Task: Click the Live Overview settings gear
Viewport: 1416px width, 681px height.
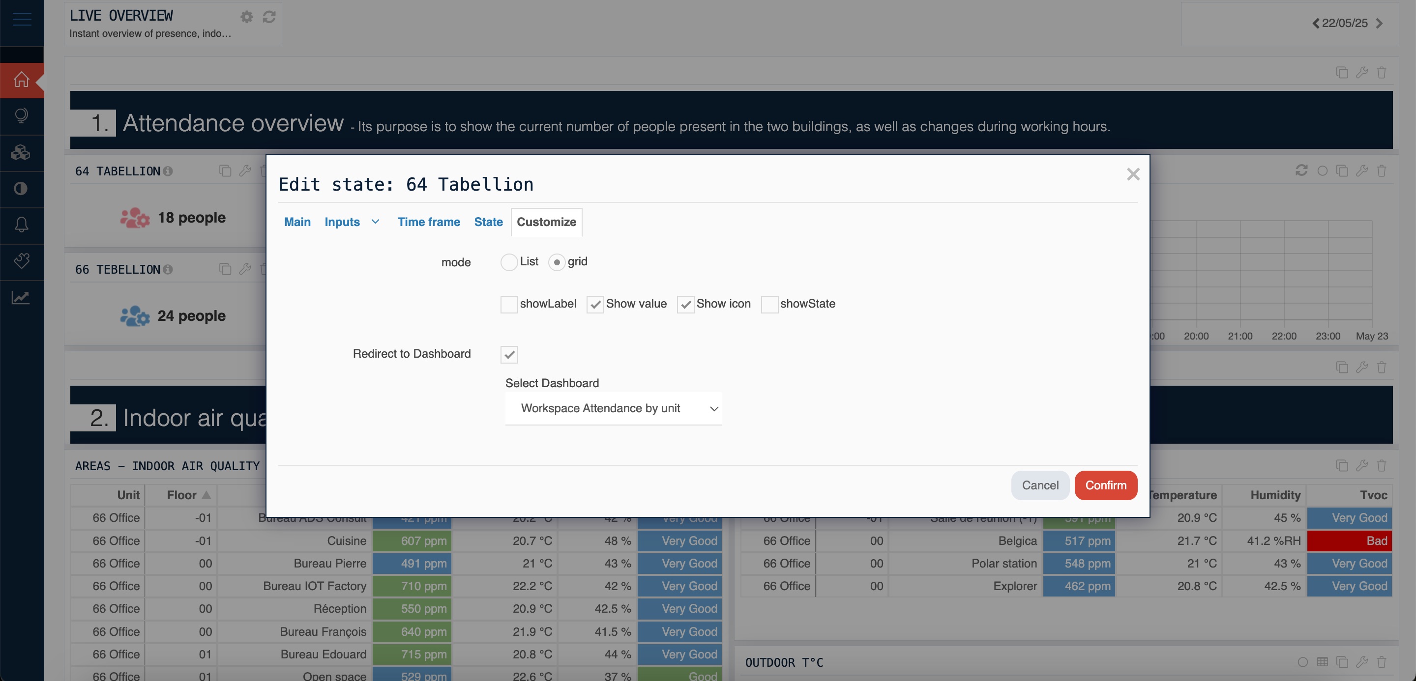Action: point(247,17)
